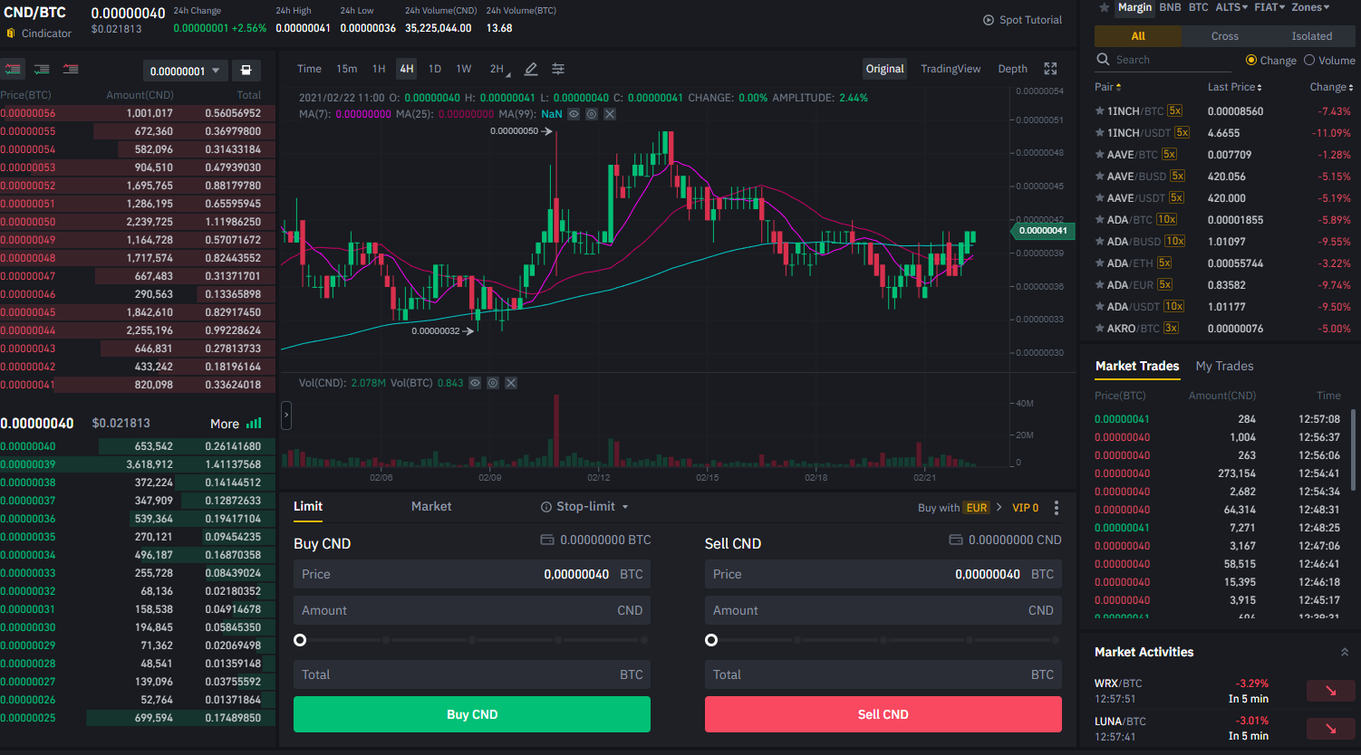Show sell orders only in order book
1361x755 pixels.
point(71,69)
